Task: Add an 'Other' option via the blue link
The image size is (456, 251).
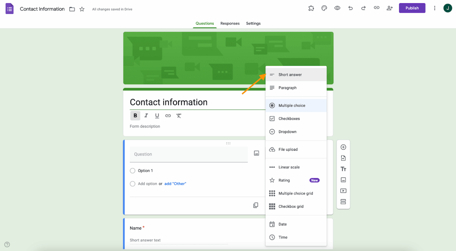Action: coord(175,184)
